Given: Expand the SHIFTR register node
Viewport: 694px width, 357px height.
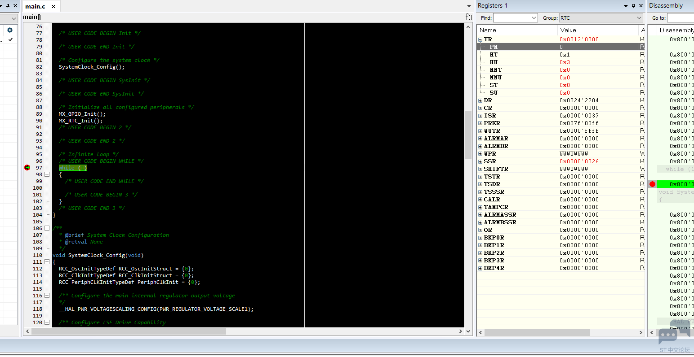Looking at the screenshot, I should (480, 169).
